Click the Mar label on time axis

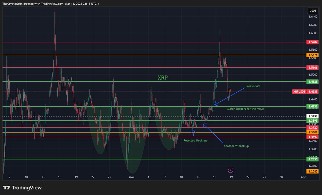(x=131, y=177)
